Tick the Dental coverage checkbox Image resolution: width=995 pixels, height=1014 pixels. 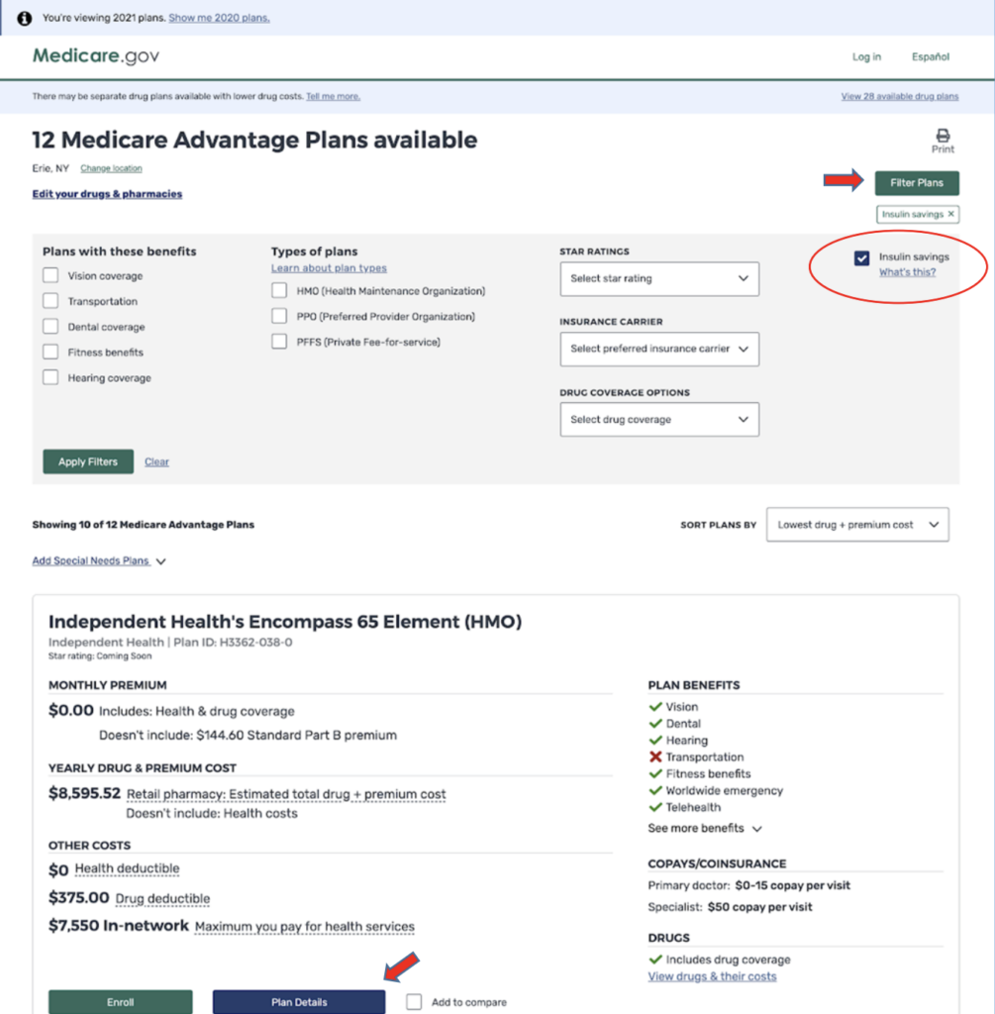click(50, 327)
